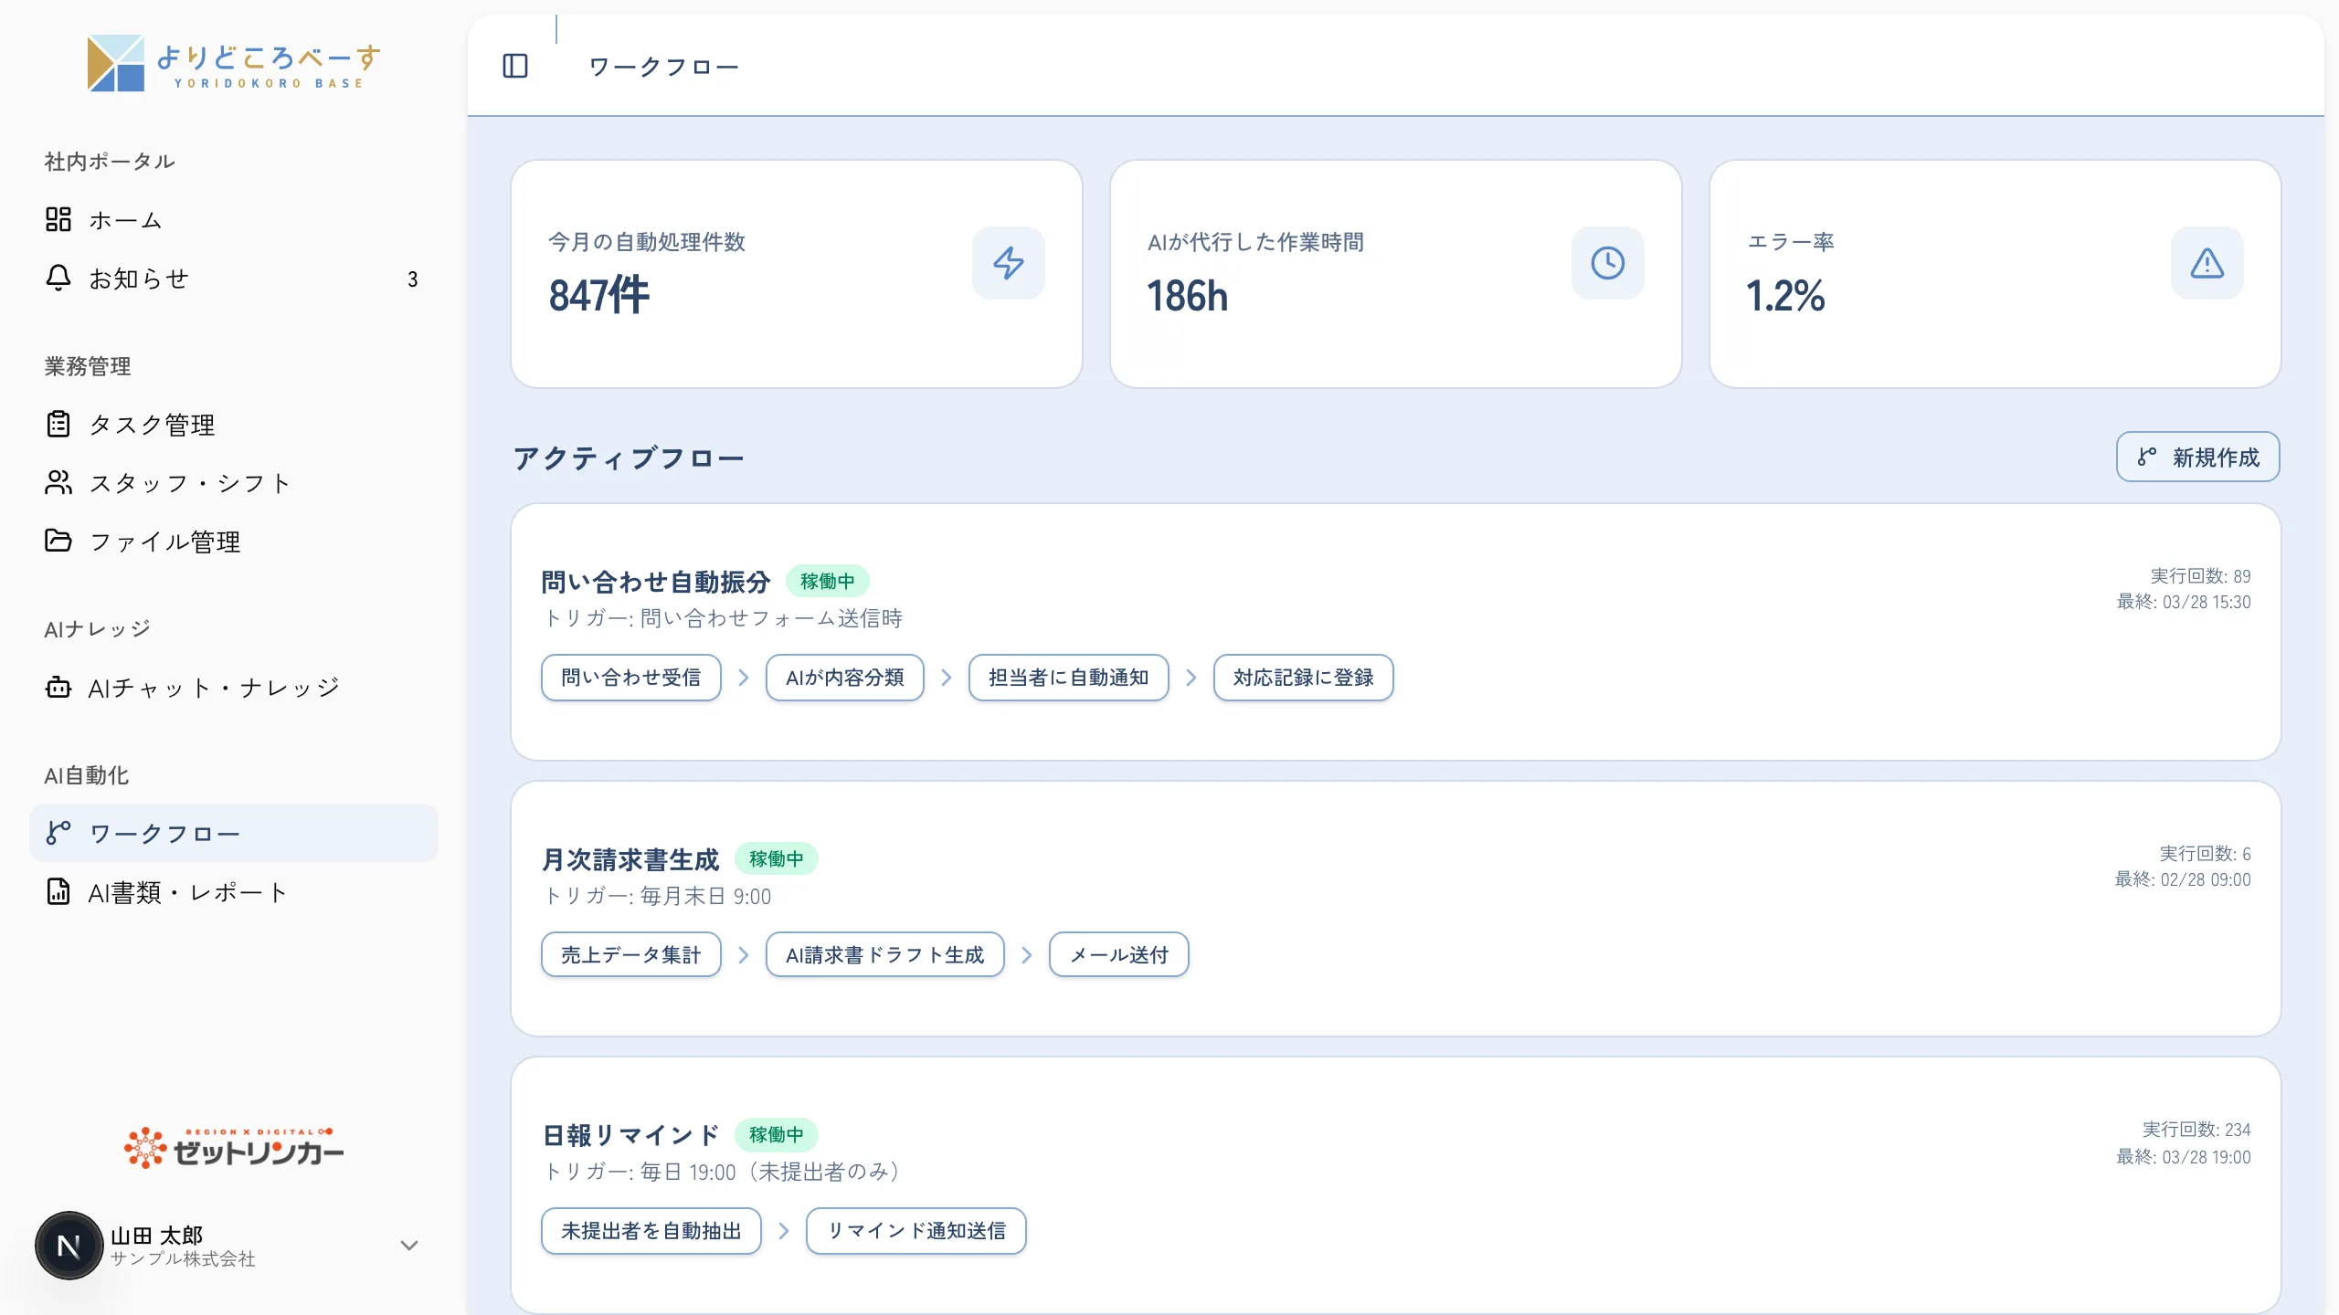Click the notification count badge 3

[413, 279]
